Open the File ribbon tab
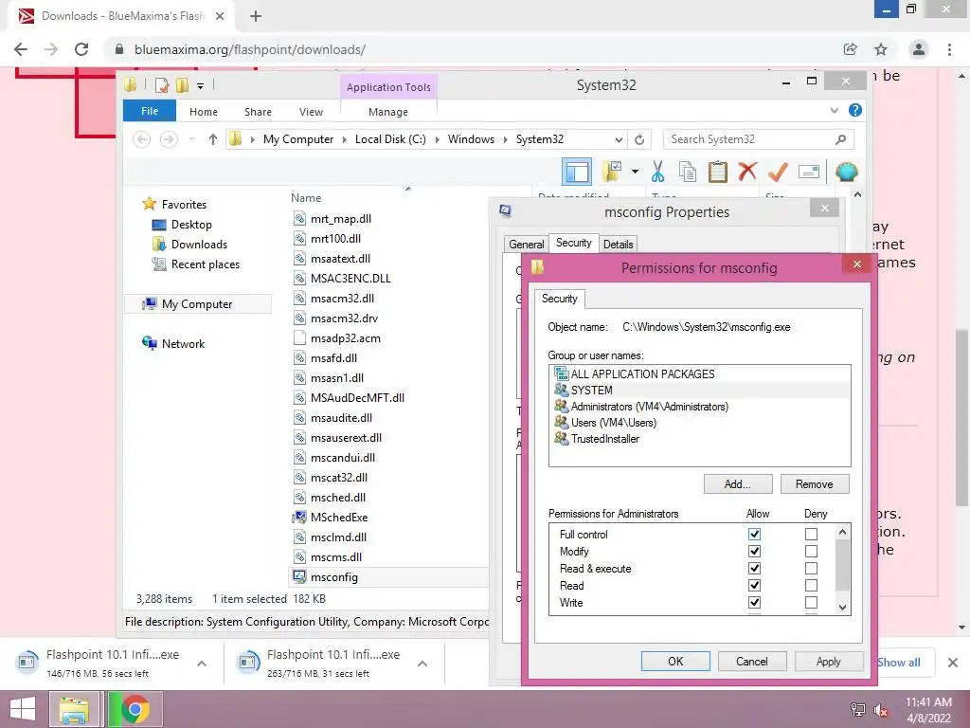This screenshot has height=728, width=970. point(149,111)
